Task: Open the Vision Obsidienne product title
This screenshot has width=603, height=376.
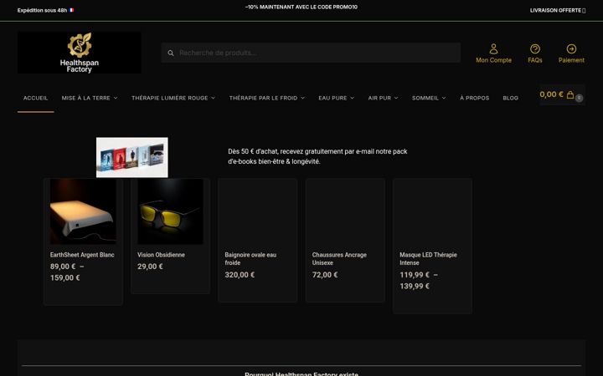Action: [x=161, y=255]
